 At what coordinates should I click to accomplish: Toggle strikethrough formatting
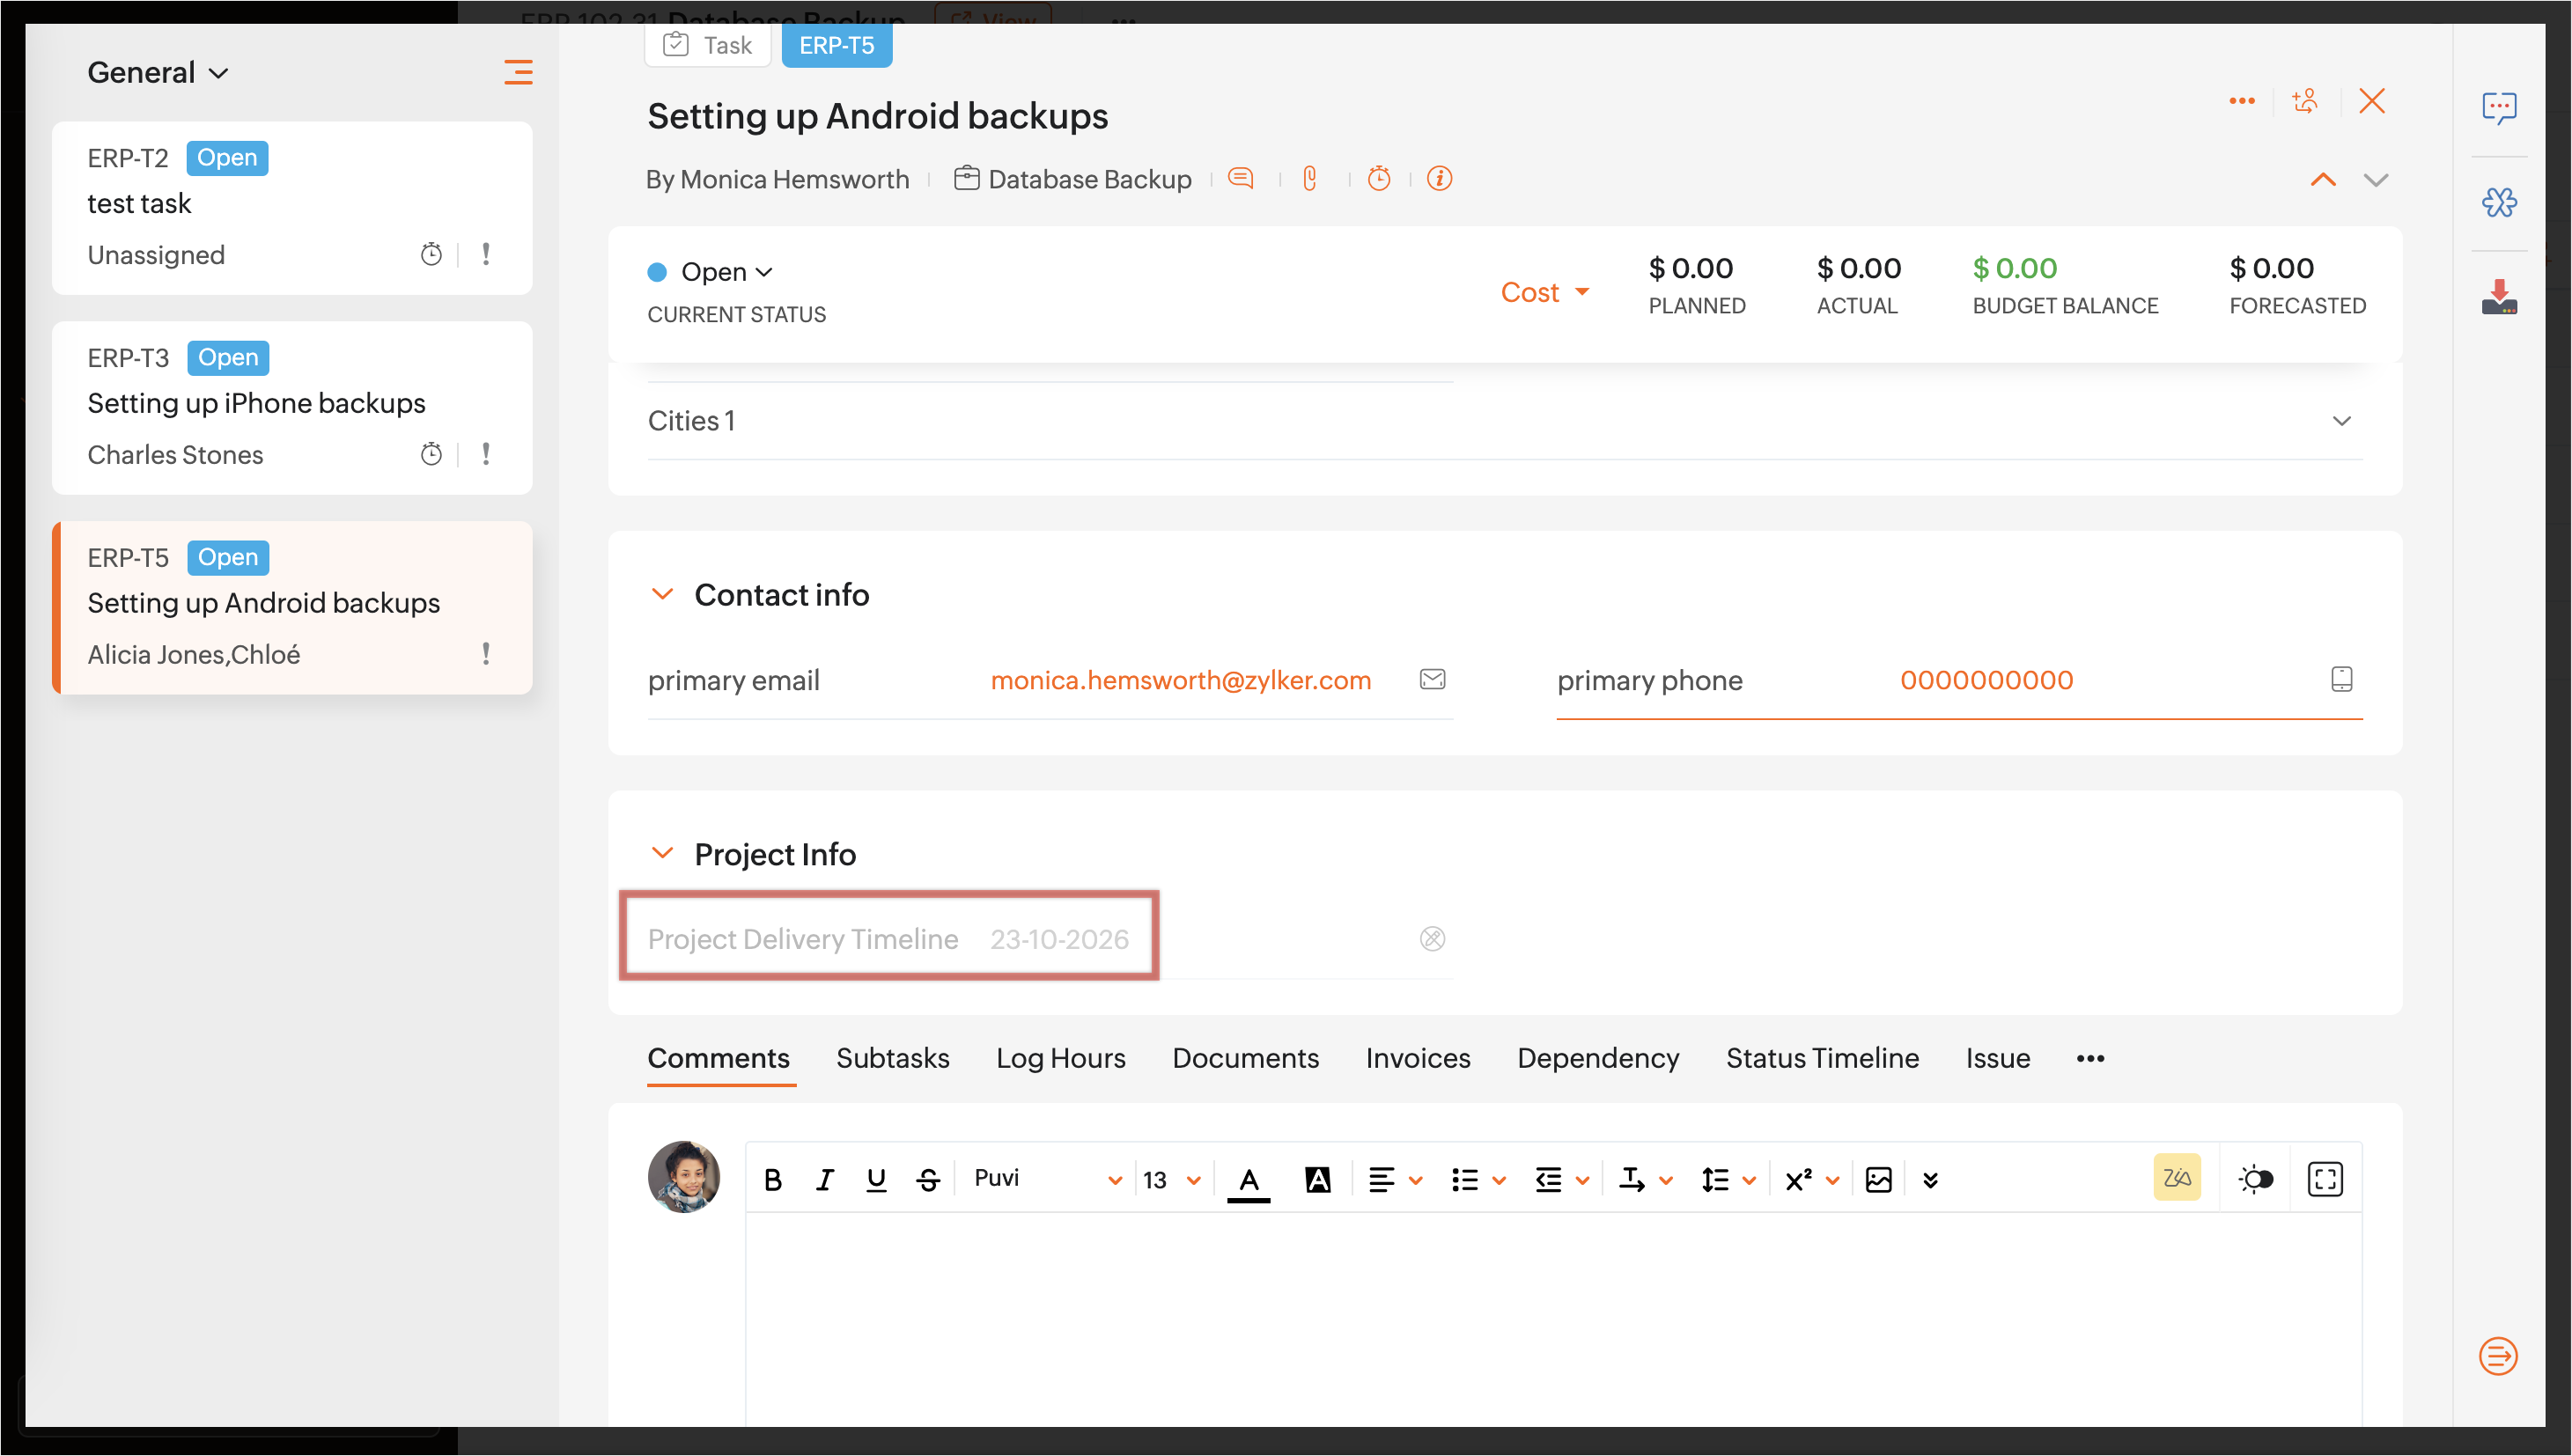coord(928,1180)
